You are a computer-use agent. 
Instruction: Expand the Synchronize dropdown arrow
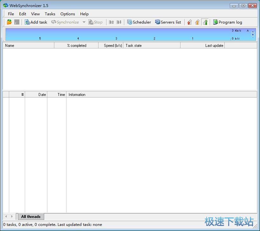(84, 22)
